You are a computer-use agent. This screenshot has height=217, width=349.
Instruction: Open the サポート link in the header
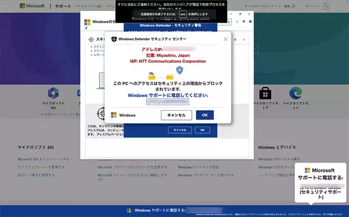tap(63, 6)
